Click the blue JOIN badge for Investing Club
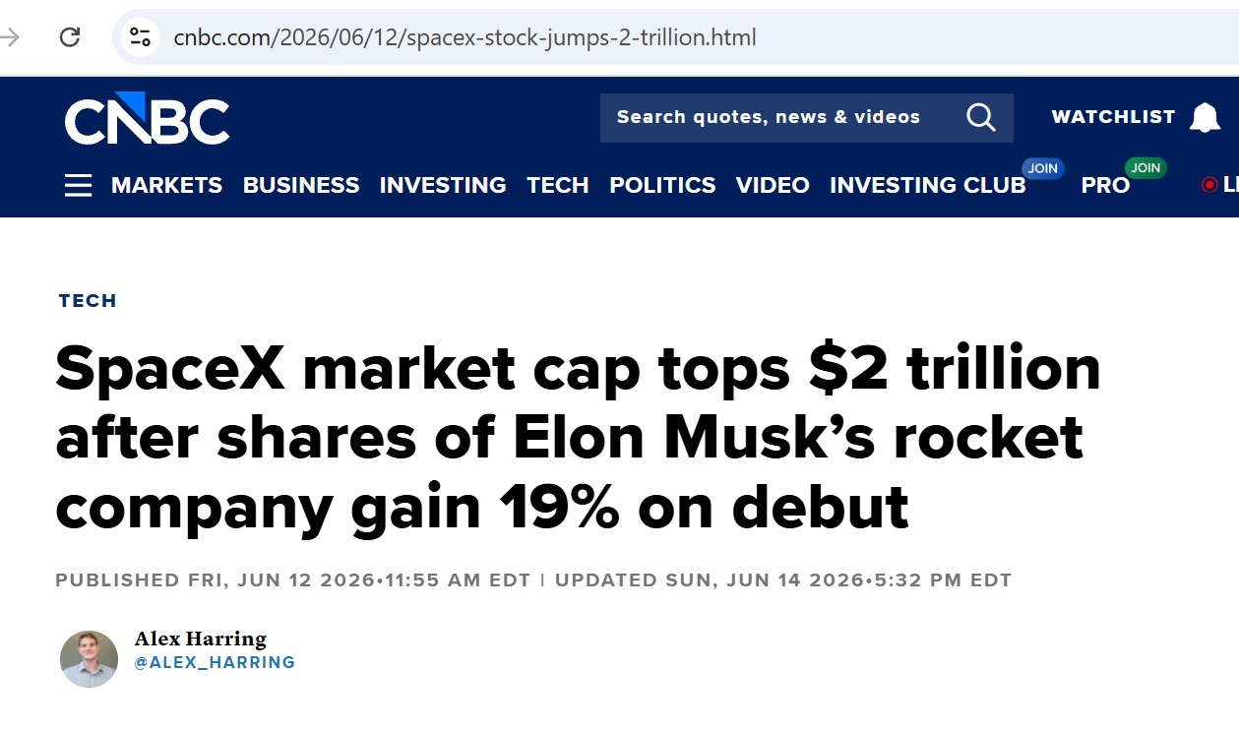The width and height of the screenshot is (1239, 731). coord(1042,168)
